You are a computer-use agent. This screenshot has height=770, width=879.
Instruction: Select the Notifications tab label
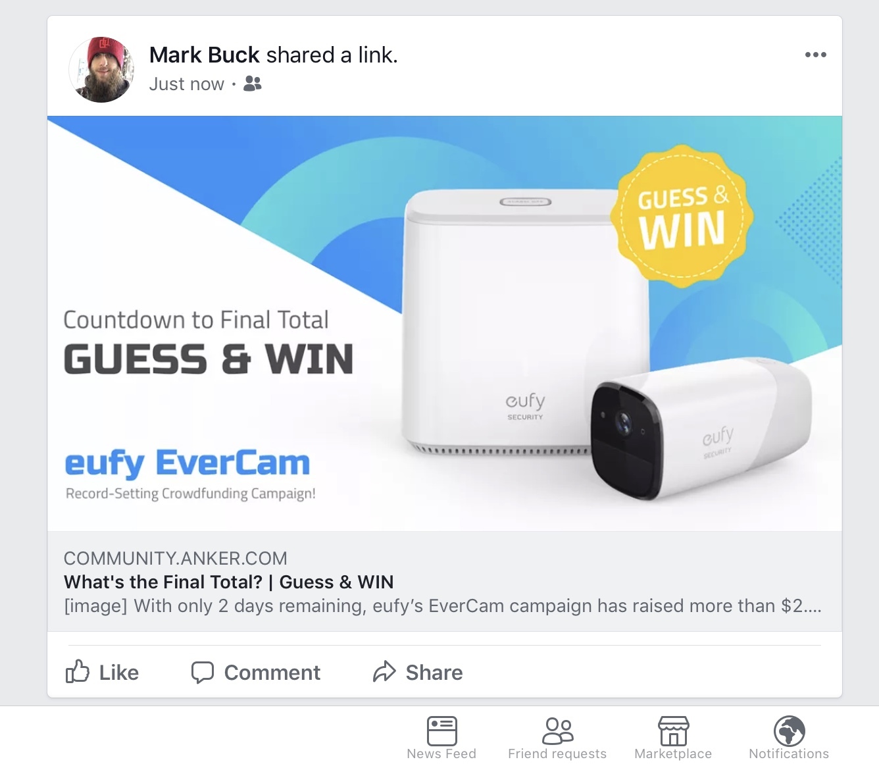pos(789,754)
